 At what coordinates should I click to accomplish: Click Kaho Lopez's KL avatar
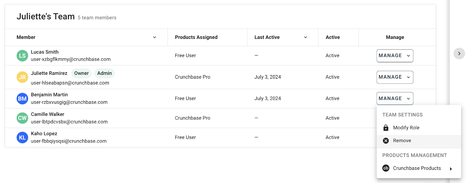22,137
